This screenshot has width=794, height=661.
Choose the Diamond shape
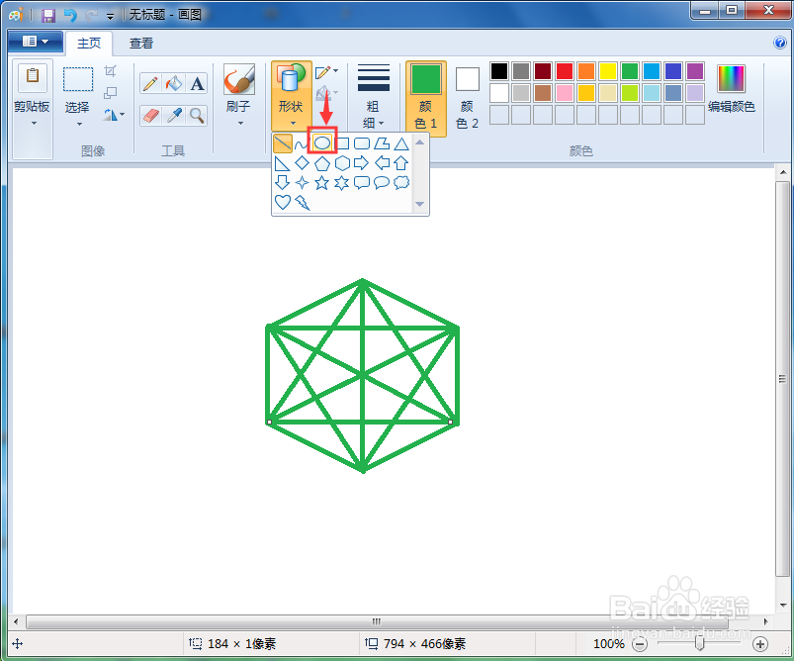coord(302,163)
